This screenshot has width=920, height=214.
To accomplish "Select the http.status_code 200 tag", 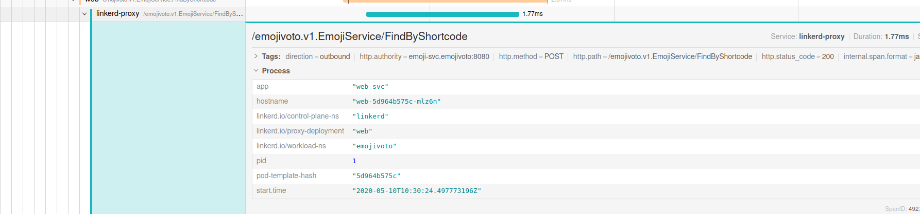I will point(797,56).
